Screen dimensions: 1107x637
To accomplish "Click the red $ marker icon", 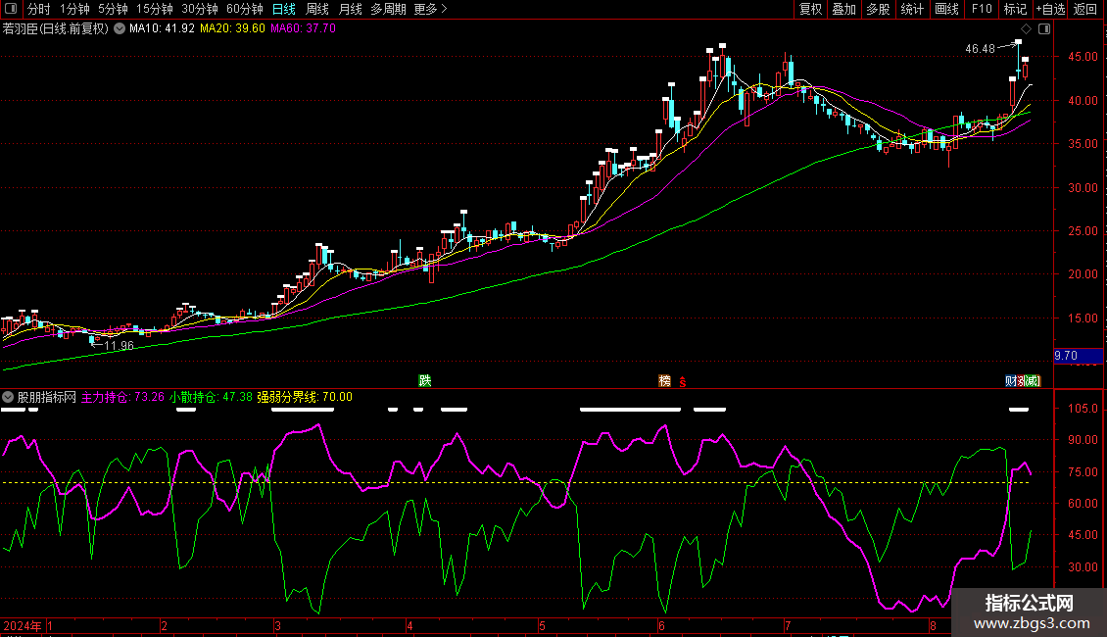I will pos(682,380).
